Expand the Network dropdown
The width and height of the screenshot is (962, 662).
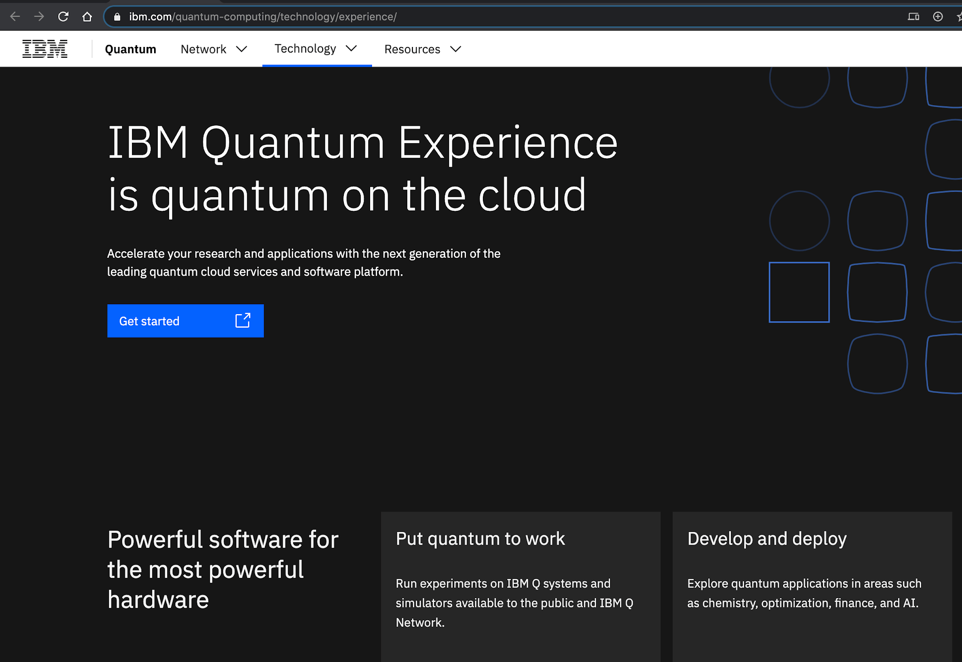pos(242,49)
